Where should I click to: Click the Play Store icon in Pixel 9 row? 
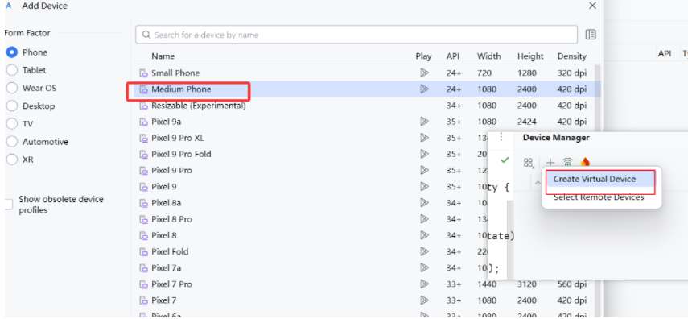(x=424, y=186)
